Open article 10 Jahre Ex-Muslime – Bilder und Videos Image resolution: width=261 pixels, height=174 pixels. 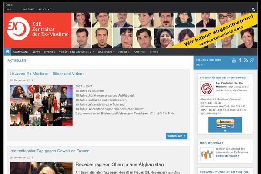pos(47,74)
